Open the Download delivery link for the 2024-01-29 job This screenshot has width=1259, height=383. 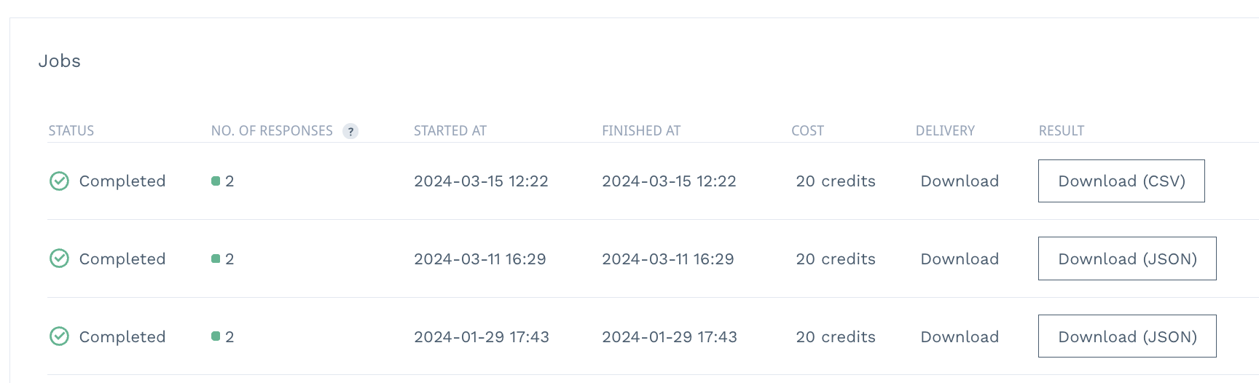pyautogui.click(x=959, y=337)
